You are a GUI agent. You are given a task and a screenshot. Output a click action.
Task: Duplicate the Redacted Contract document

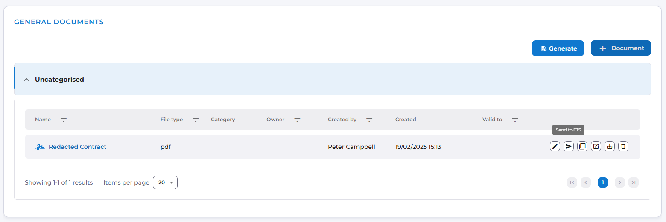pos(582,147)
